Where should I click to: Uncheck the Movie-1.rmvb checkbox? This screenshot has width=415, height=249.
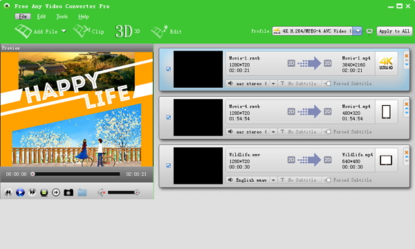click(168, 69)
